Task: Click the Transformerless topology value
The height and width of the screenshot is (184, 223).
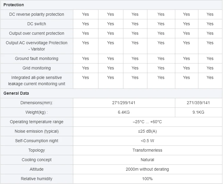Action: pos(147,150)
